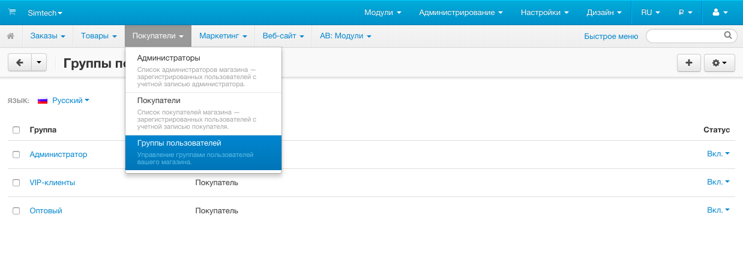Add a new user group with plus button
This screenshot has width=743, height=275.
click(689, 63)
